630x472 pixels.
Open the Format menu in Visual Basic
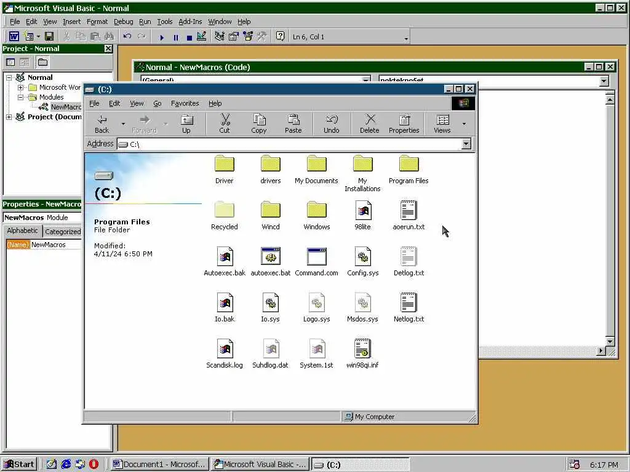tap(97, 22)
